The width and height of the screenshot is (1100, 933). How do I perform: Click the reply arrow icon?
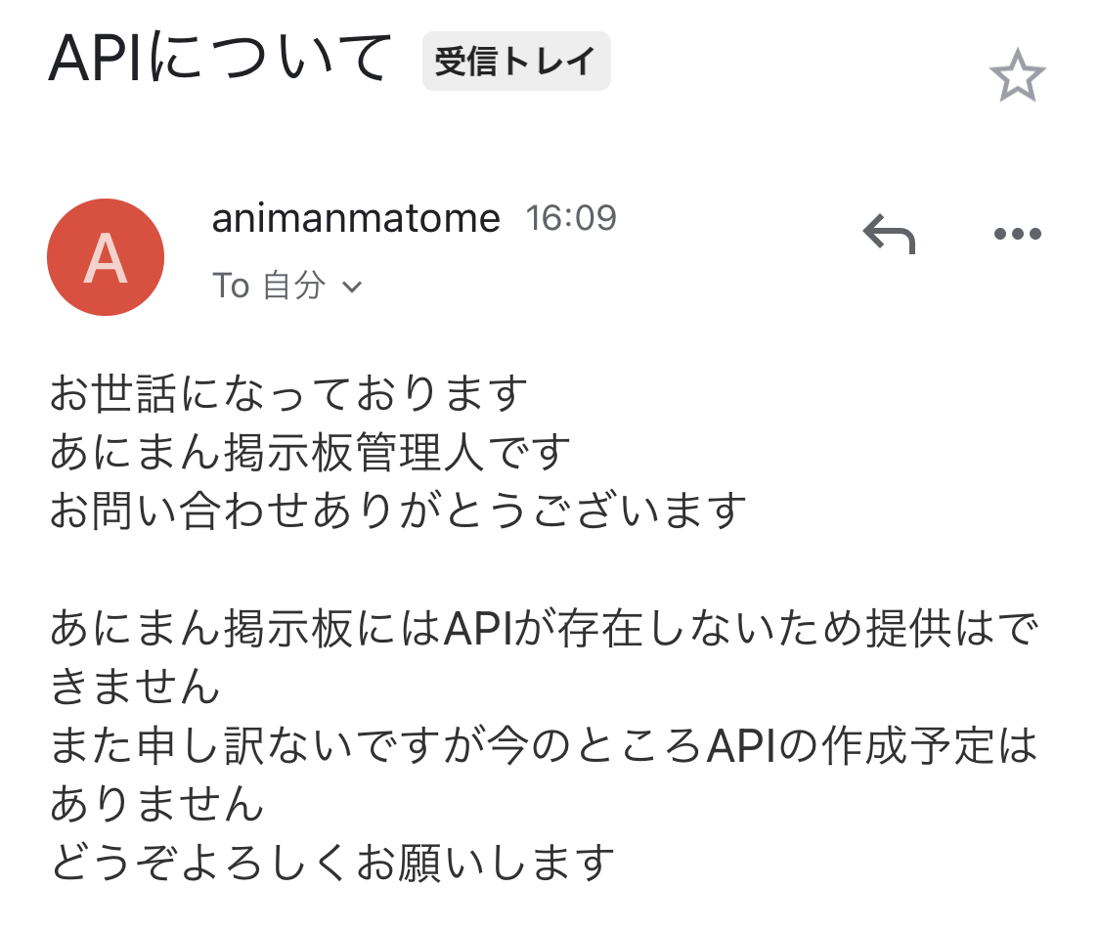coord(888,235)
